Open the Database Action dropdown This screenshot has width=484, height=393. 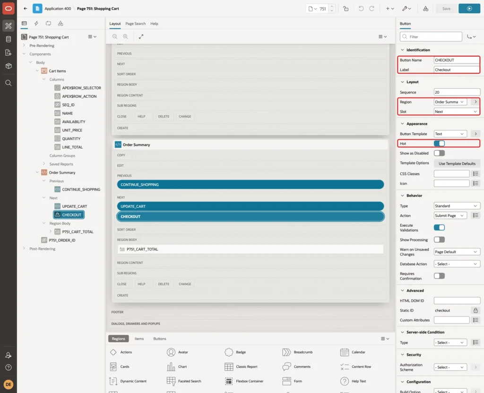point(457,264)
